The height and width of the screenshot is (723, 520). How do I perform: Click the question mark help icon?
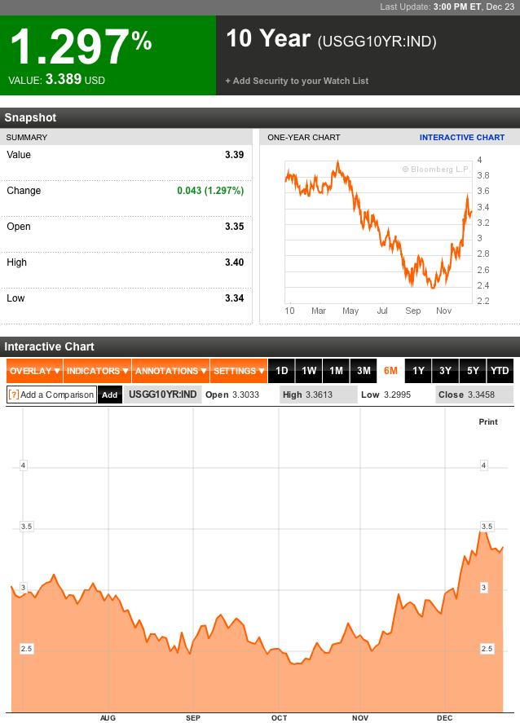[x=13, y=395]
